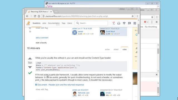Click start a bounty link

(41, 43)
